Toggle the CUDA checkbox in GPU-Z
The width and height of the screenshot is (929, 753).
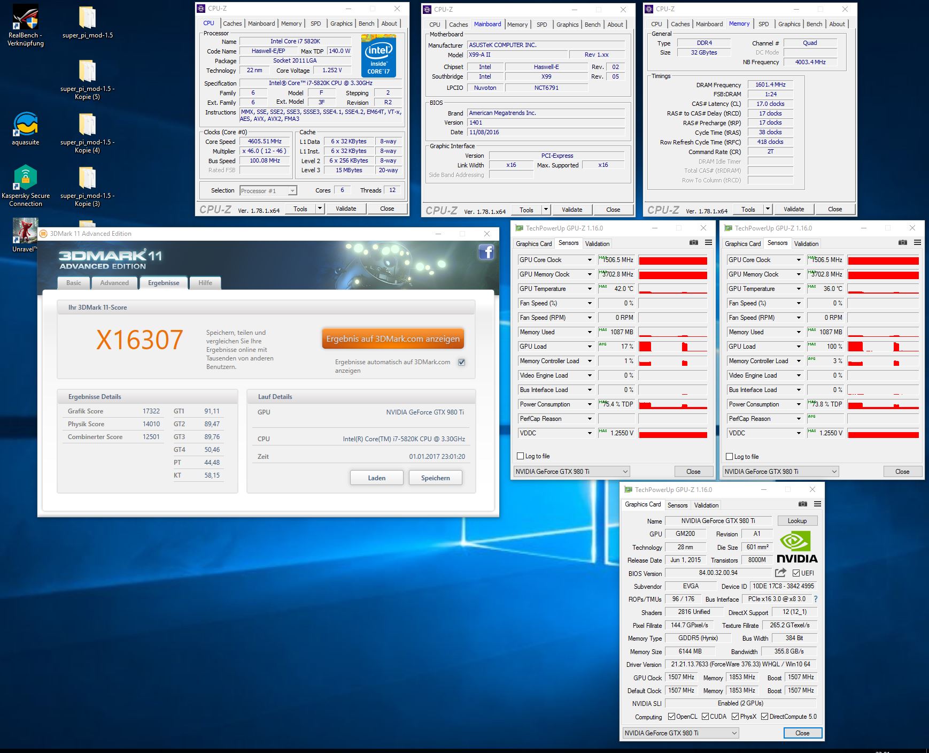(x=705, y=717)
